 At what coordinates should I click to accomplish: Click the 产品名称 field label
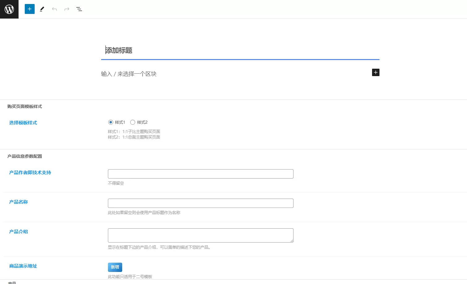[x=19, y=202]
